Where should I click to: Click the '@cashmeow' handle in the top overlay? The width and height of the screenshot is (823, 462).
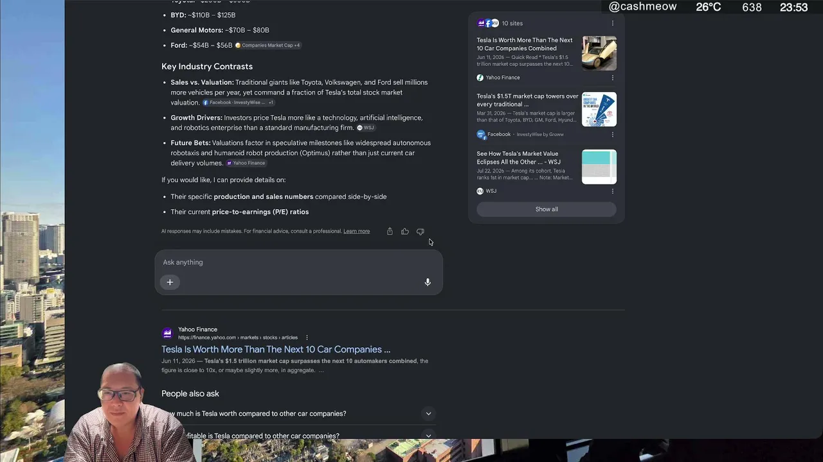[x=642, y=7]
